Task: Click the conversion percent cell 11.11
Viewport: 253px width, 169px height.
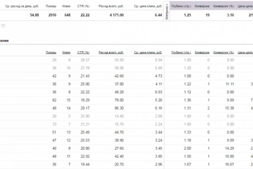Action: tap(230, 84)
